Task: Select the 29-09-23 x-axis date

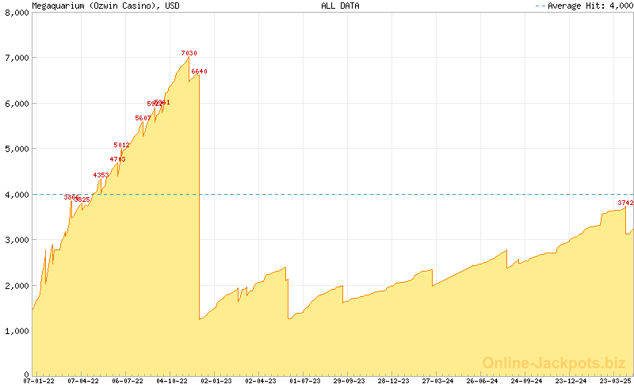Action: click(349, 381)
